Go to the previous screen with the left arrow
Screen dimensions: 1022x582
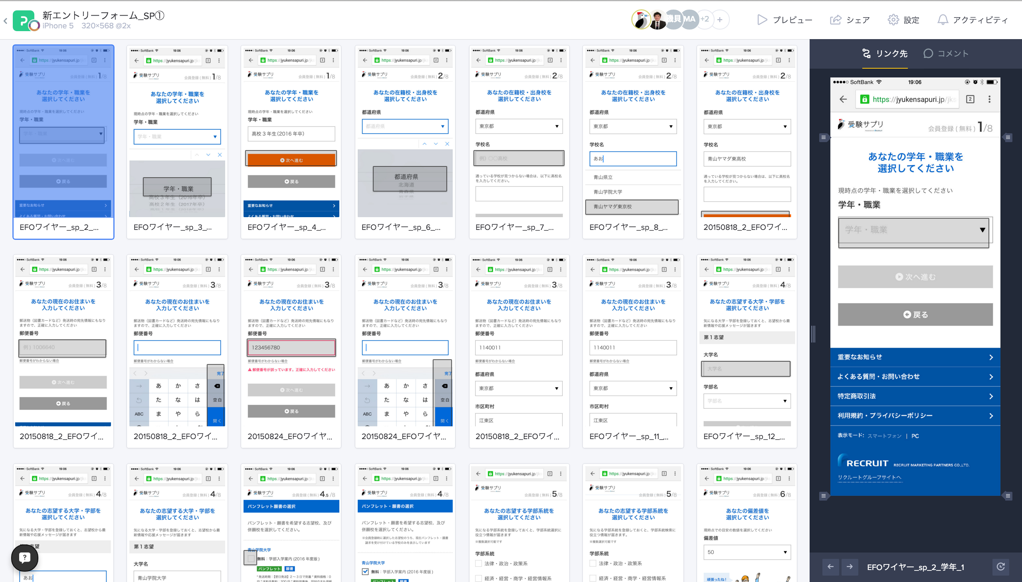pyautogui.click(x=830, y=566)
